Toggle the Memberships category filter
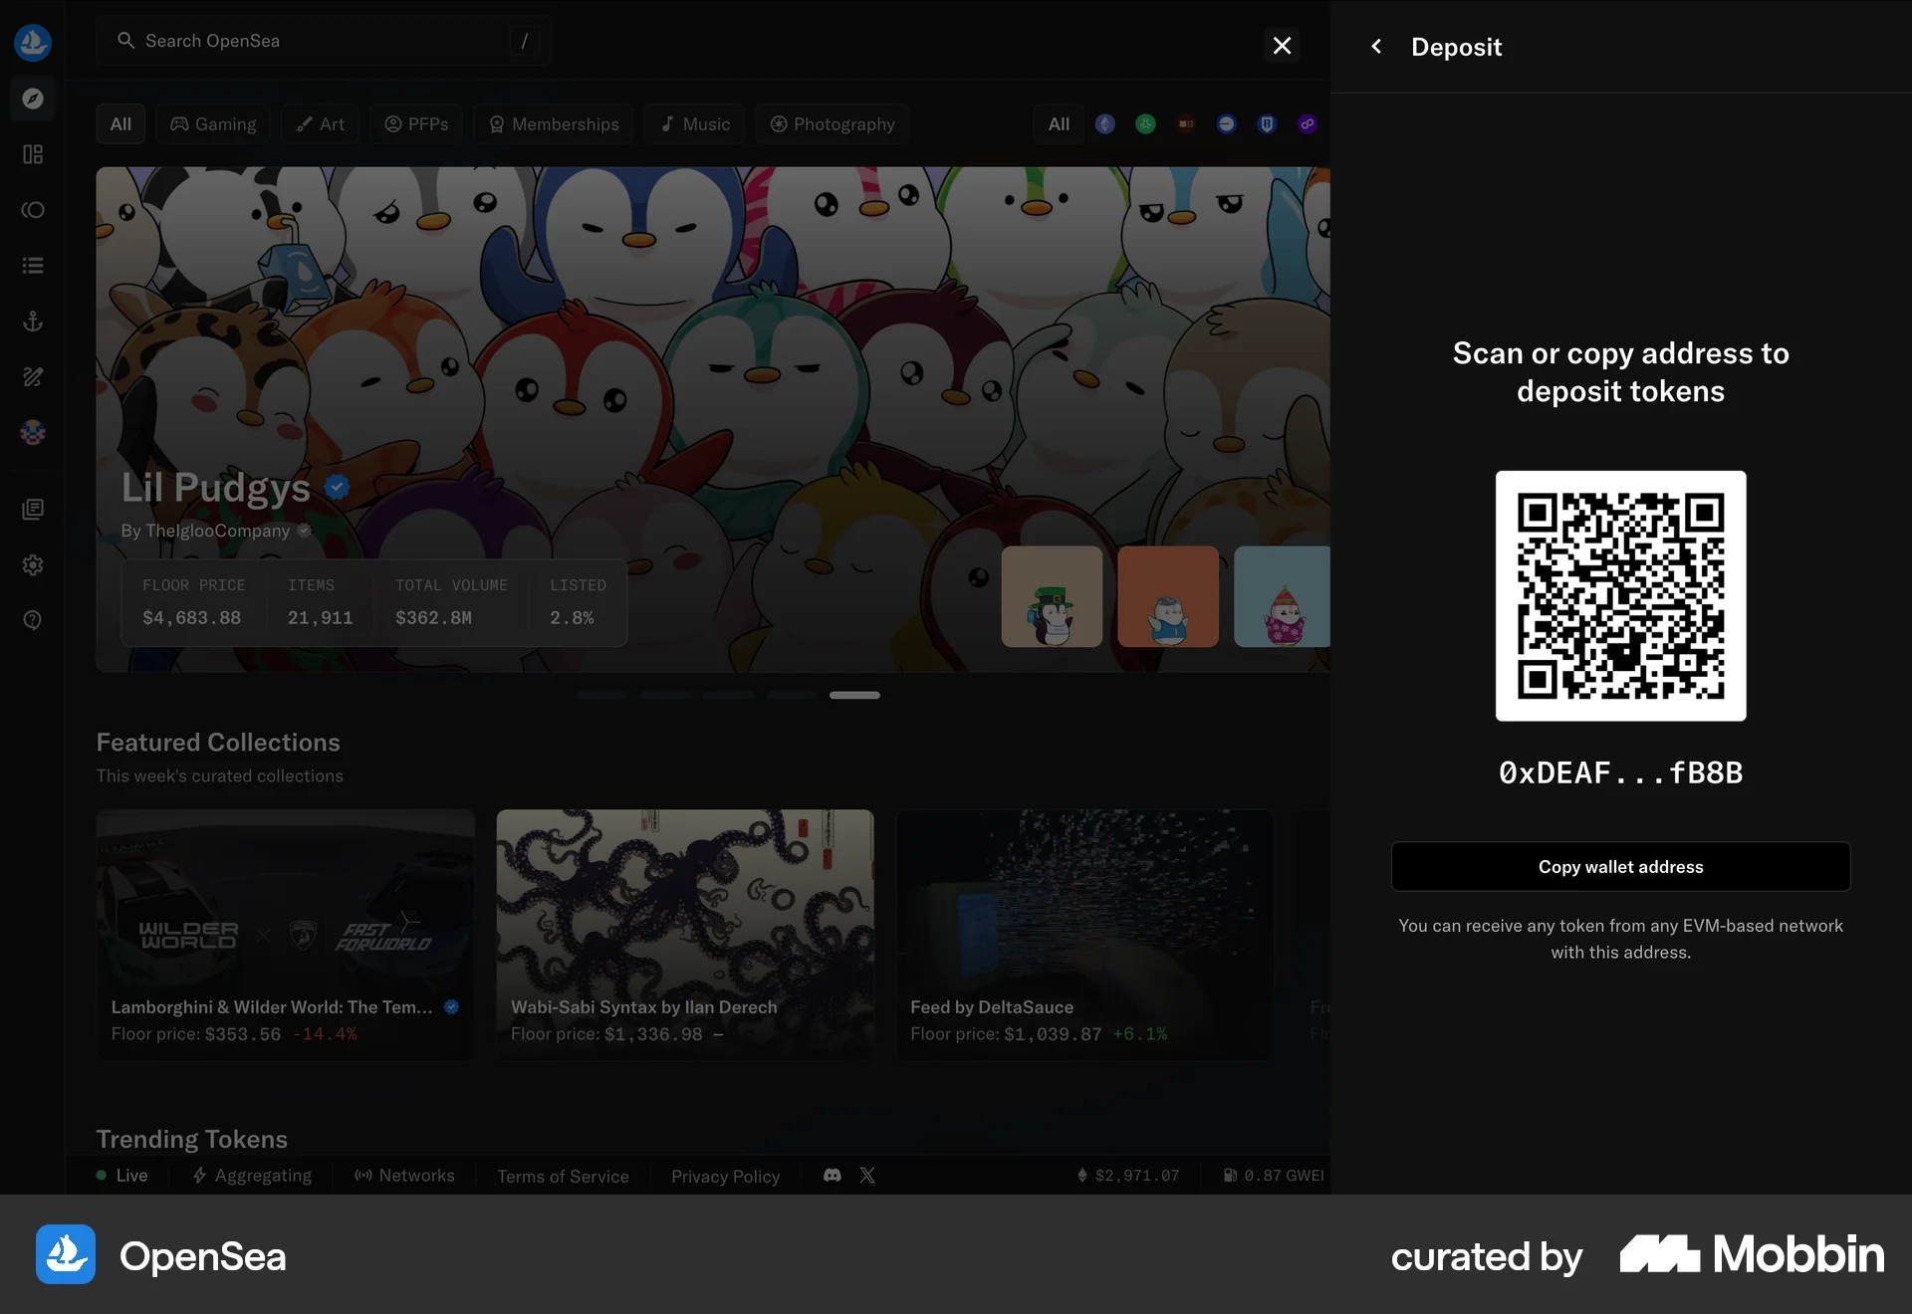 (x=554, y=123)
